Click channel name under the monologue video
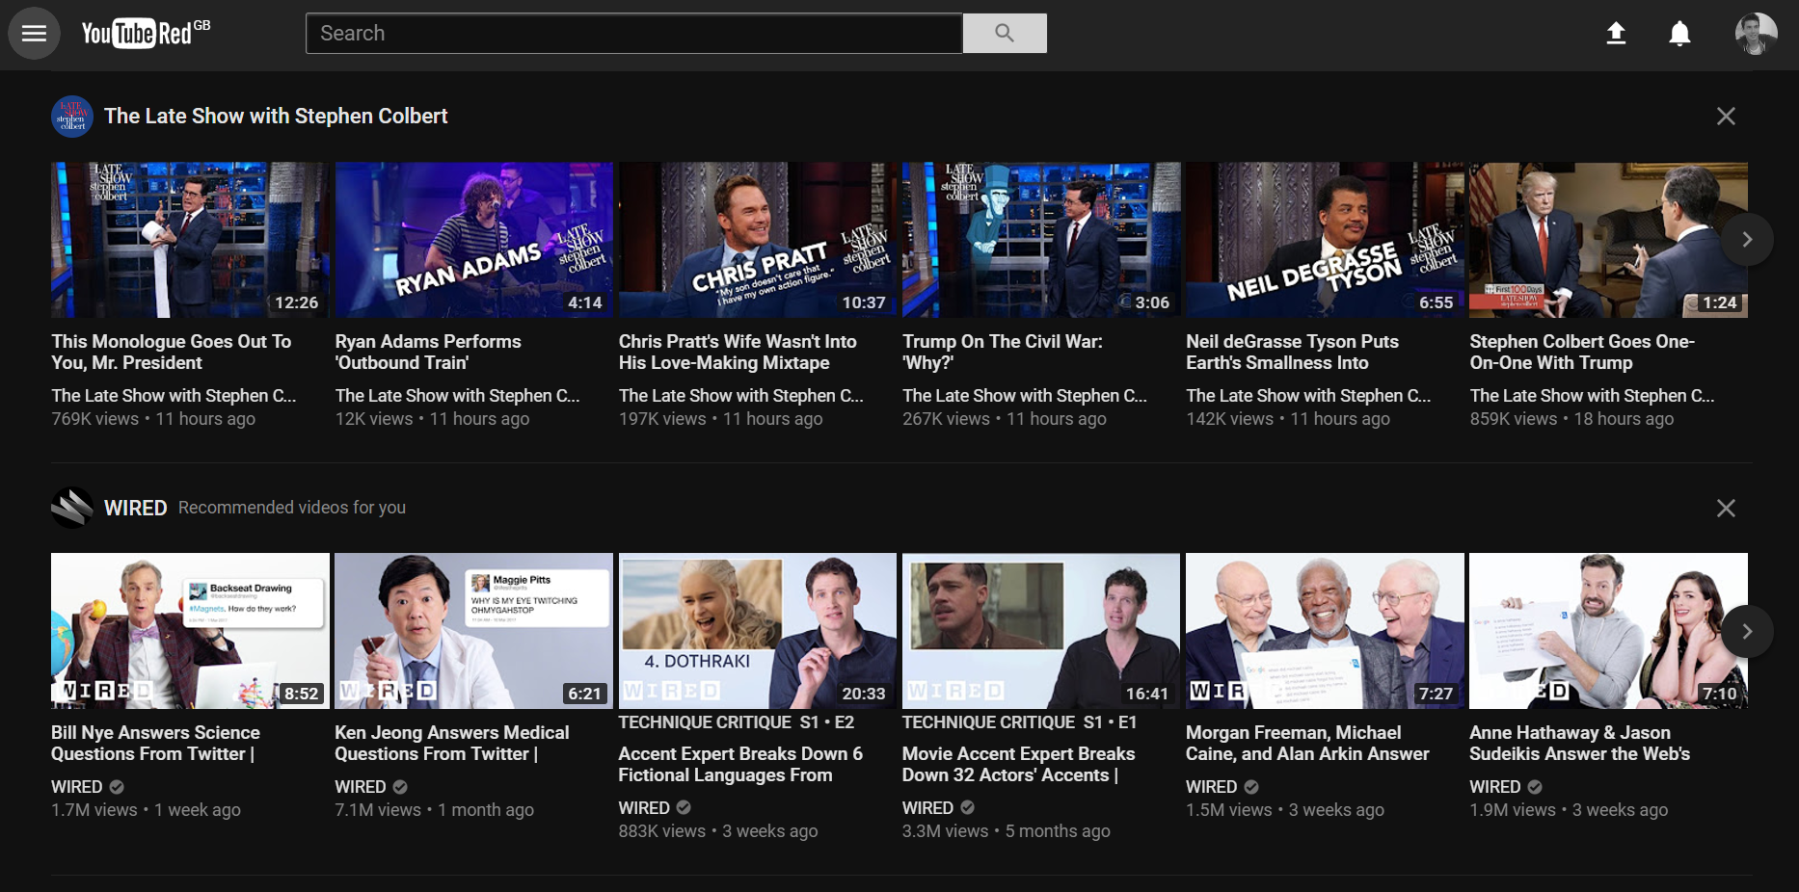The width and height of the screenshot is (1799, 892). (174, 396)
